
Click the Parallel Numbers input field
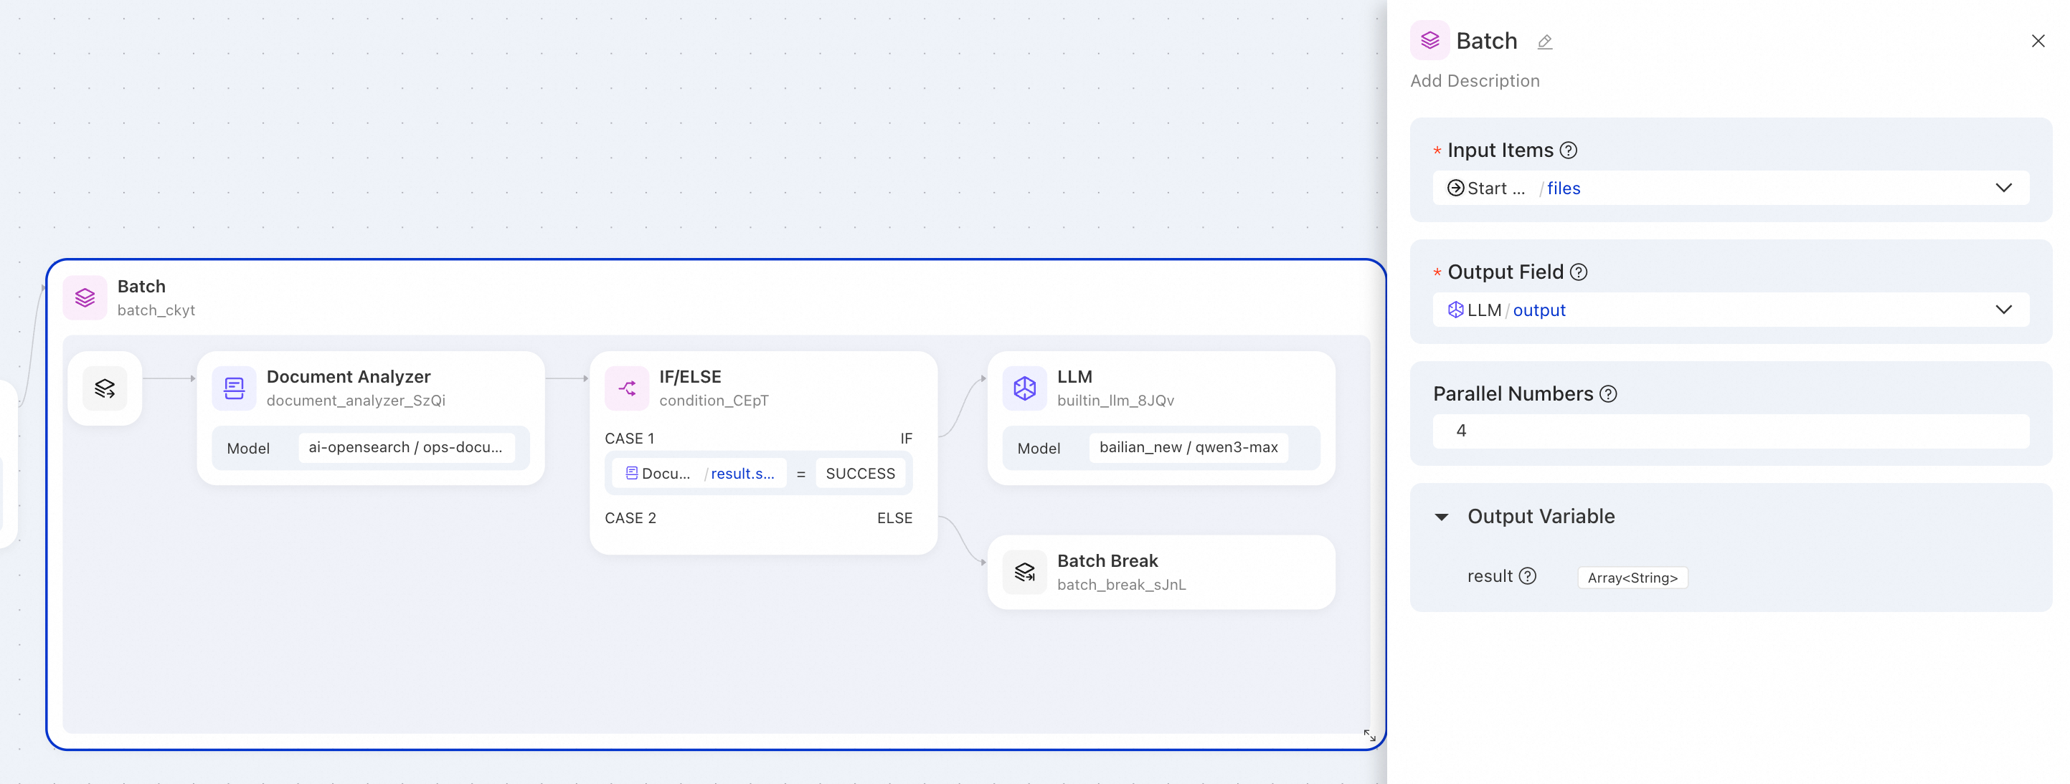[x=1730, y=431]
